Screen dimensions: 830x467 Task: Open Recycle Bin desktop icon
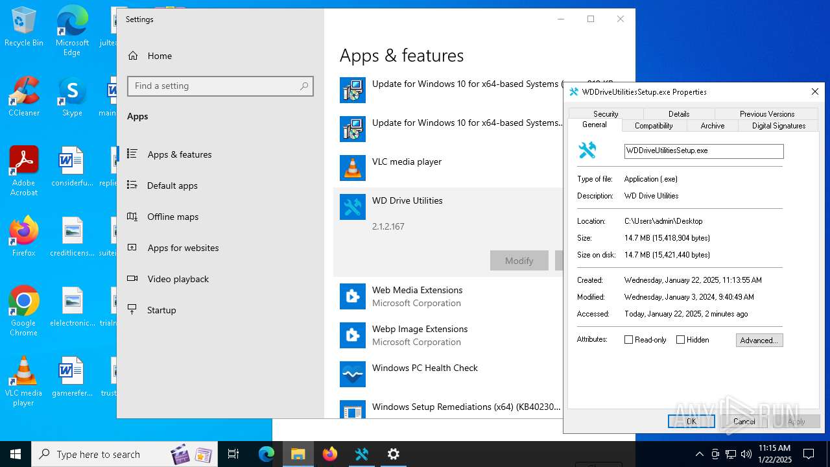(23, 27)
